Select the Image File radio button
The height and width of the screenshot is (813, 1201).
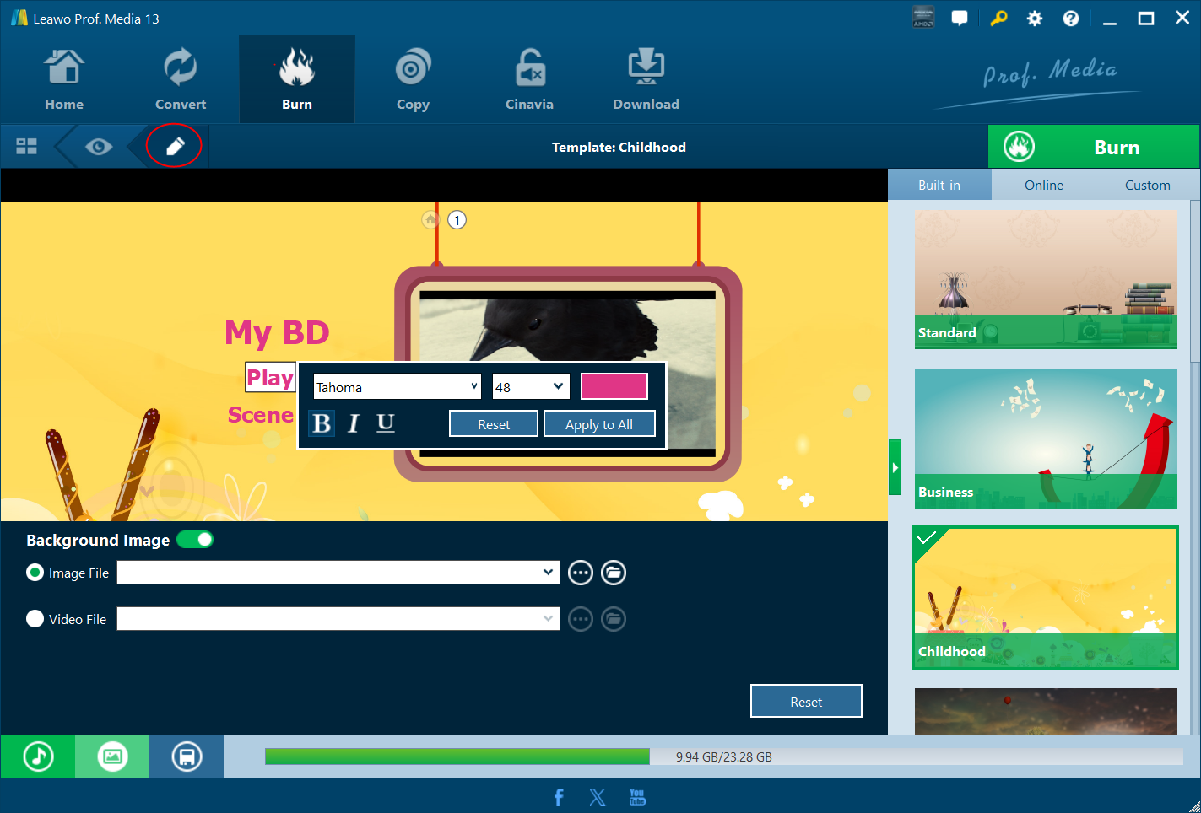pyautogui.click(x=35, y=573)
